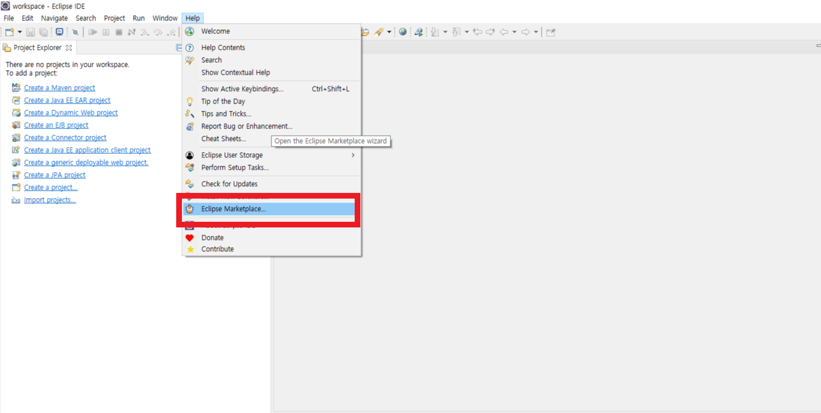Click the Resume debug icon
The width and height of the screenshot is (821, 413).
click(93, 32)
